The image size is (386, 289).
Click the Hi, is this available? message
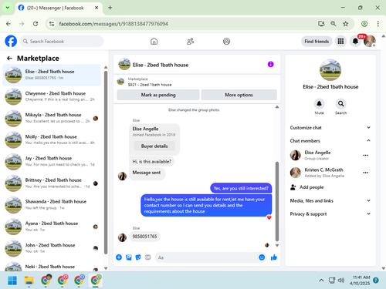(x=151, y=161)
